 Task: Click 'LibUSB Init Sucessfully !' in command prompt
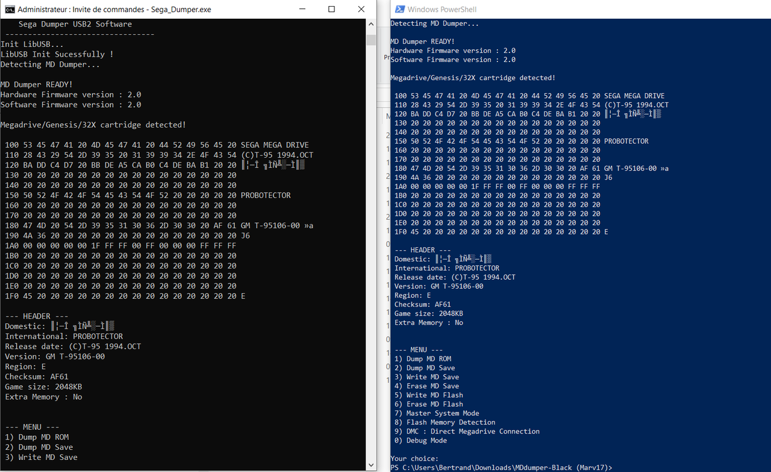(57, 54)
